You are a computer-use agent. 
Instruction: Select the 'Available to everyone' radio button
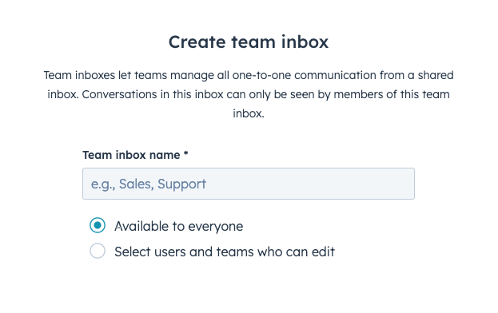click(98, 225)
